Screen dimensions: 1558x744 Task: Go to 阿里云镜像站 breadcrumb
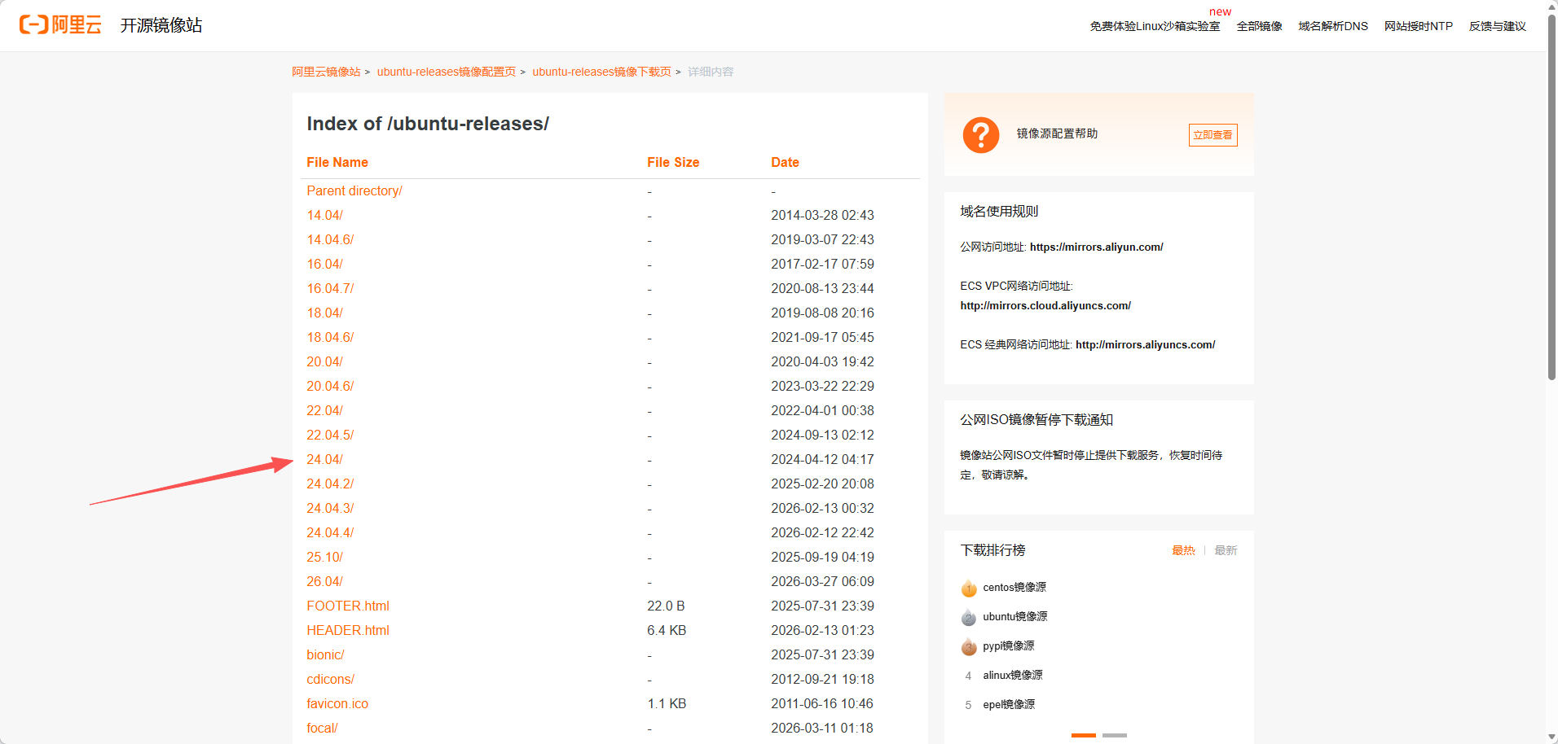pos(326,72)
